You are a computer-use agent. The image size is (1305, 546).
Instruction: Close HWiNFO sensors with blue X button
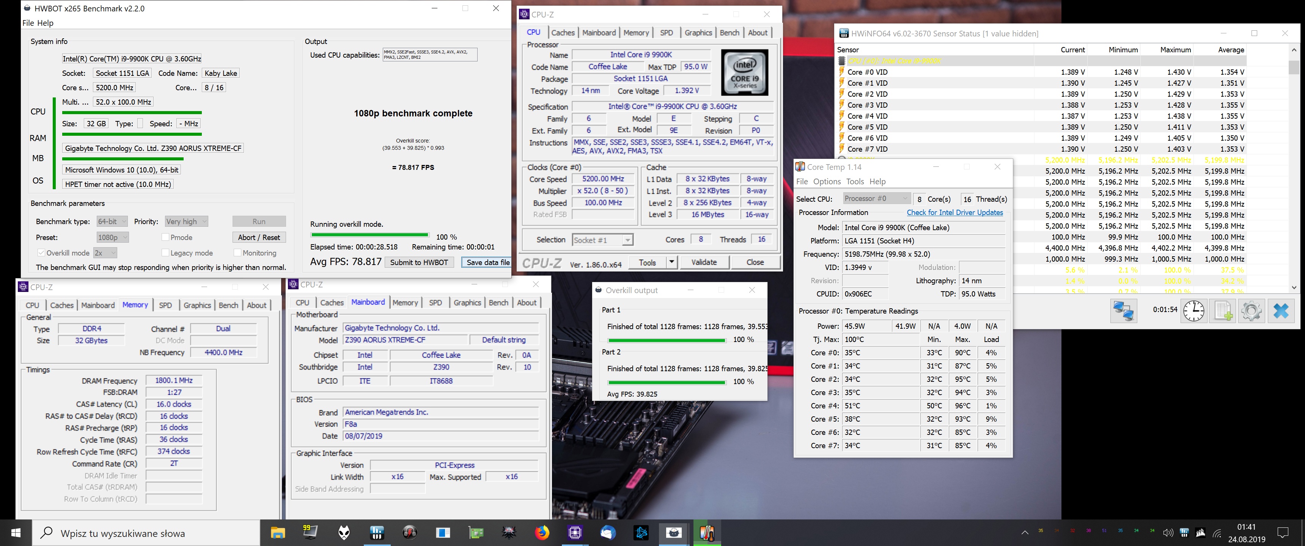coord(1281,310)
